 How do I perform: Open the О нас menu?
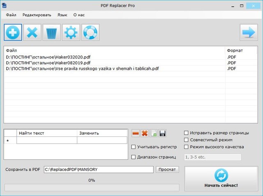(x=79, y=15)
